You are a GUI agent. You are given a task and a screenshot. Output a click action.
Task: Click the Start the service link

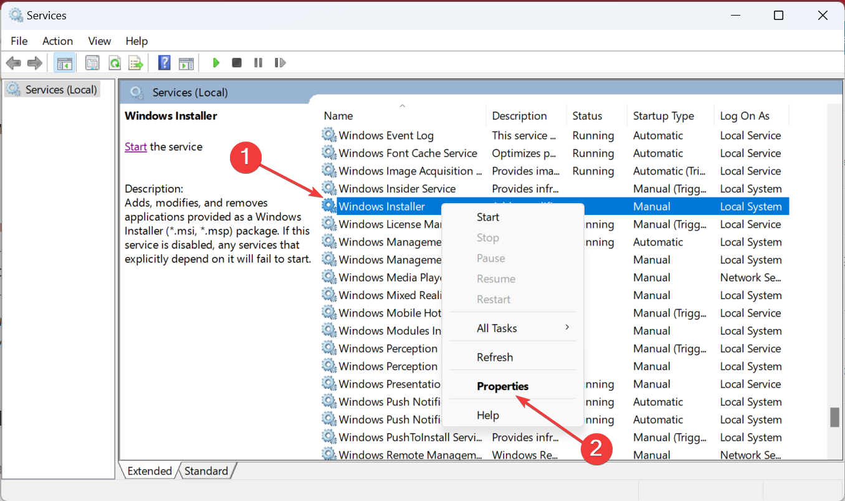click(136, 147)
